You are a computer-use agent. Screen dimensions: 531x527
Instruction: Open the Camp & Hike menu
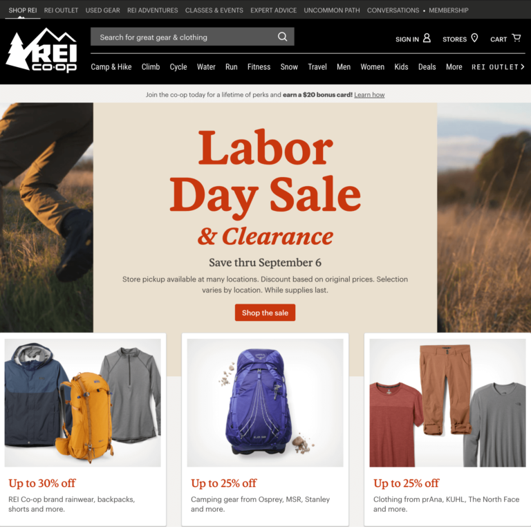point(111,66)
